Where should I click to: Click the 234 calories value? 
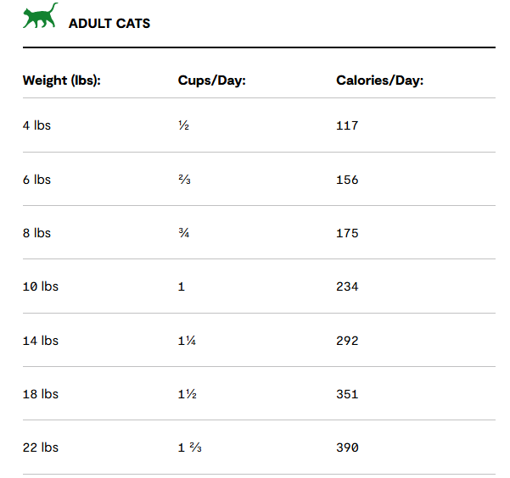347,287
